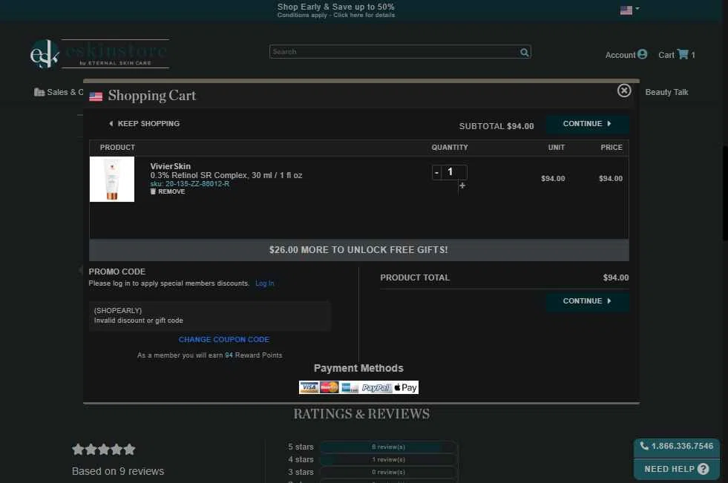
Task: Click the Apple Pay icon
Action: [x=406, y=387]
